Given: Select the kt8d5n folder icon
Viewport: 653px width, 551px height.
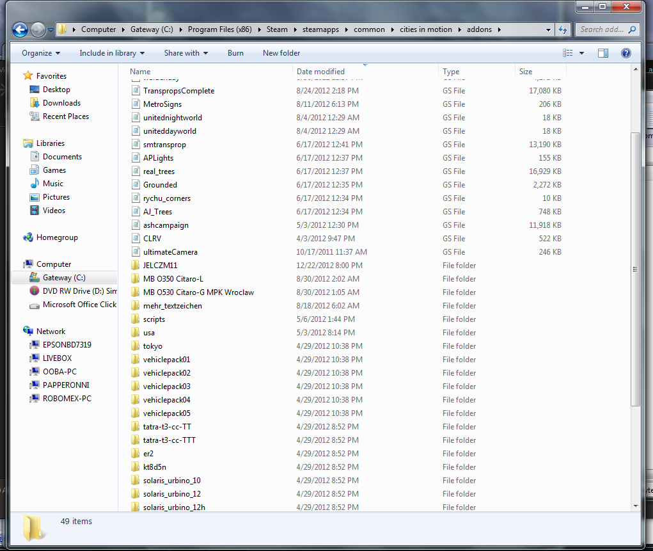Looking at the screenshot, I should (136, 467).
